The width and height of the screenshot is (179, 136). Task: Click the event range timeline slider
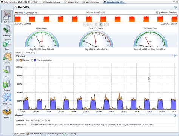(96, 19)
